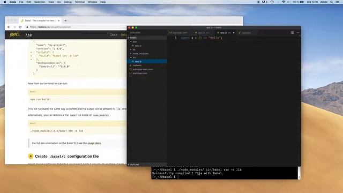343x193 pixels.
Task: Open the Go menu
Action: (59, 2)
